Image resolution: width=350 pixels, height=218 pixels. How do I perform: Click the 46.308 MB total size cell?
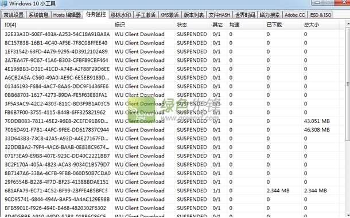coord(317,129)
